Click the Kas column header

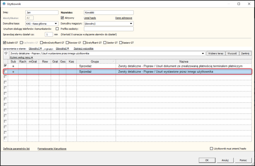tap(71, 62)
